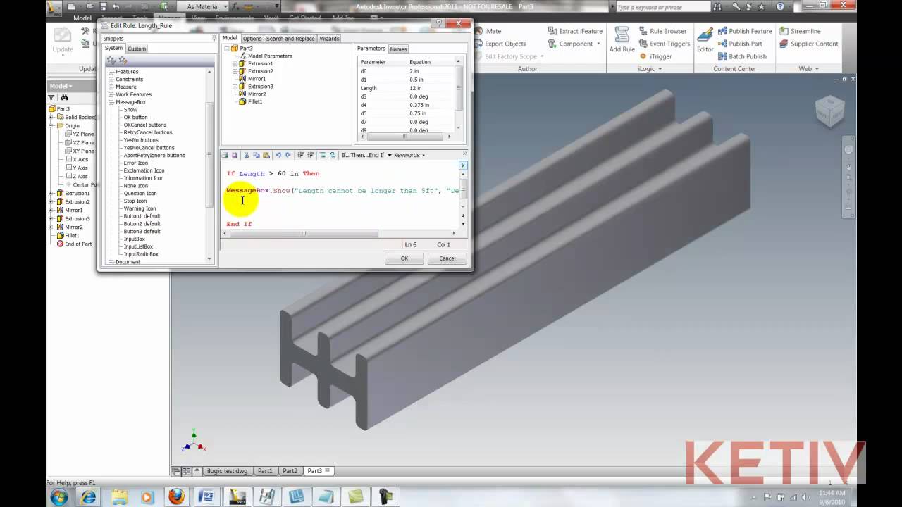Expand the iFeatures snippet group
The height and width of the screenshot is (507, 902).
[x=111, y=72]
